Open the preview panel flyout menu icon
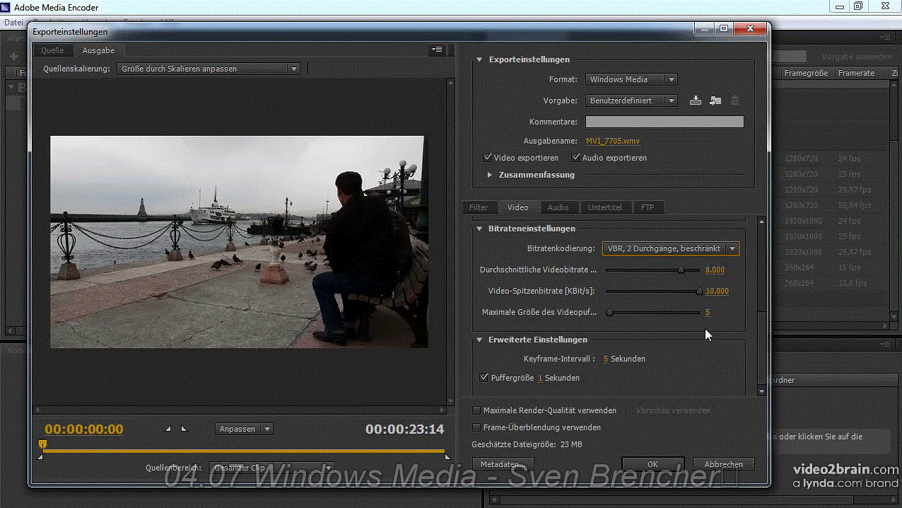 click(437, 50)
